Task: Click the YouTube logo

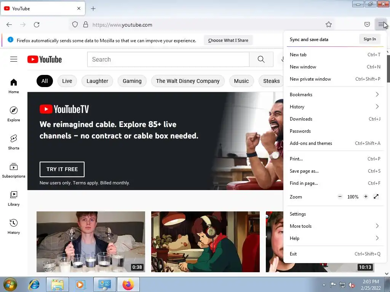Action: [x=45, y=59]
